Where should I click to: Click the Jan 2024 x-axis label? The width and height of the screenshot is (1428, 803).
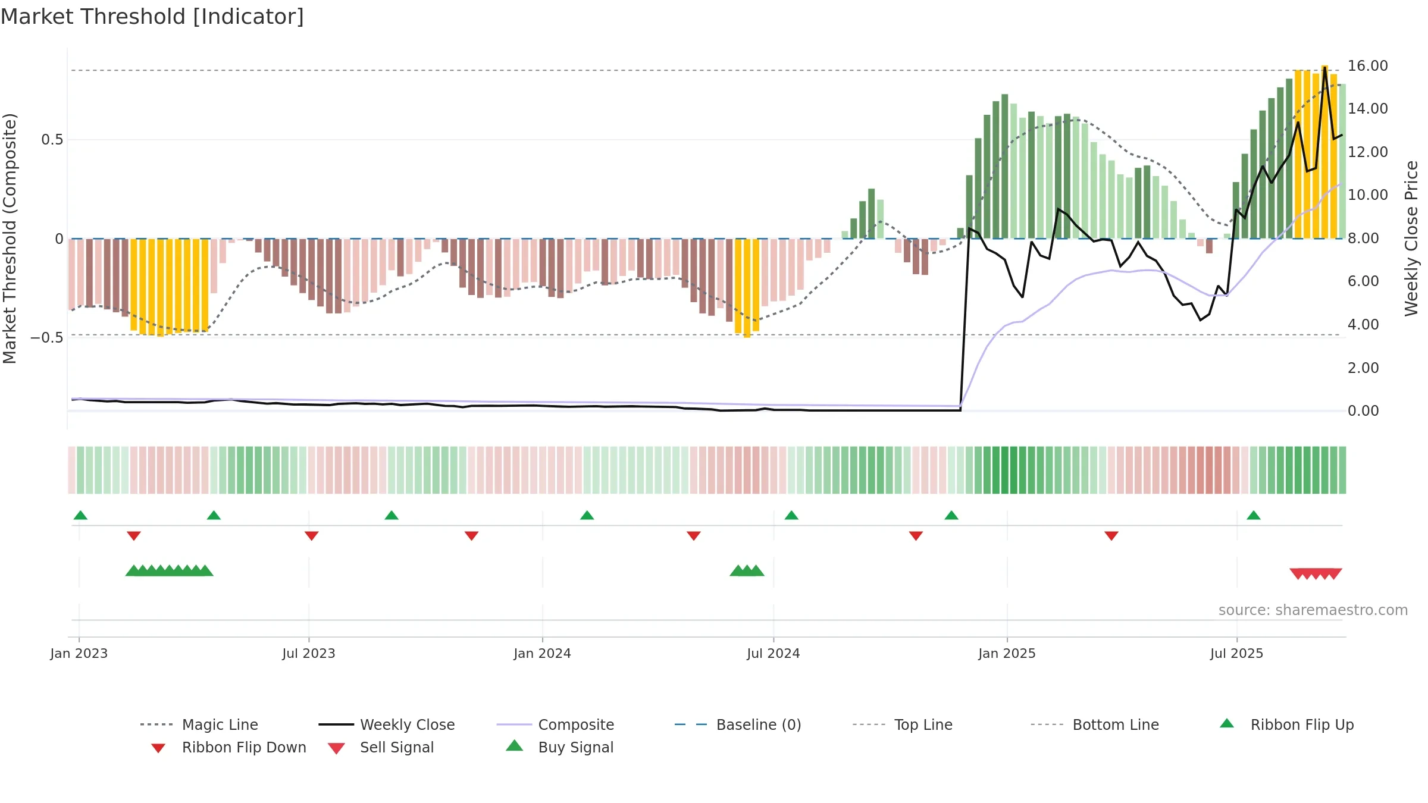(x=543, y=654)
